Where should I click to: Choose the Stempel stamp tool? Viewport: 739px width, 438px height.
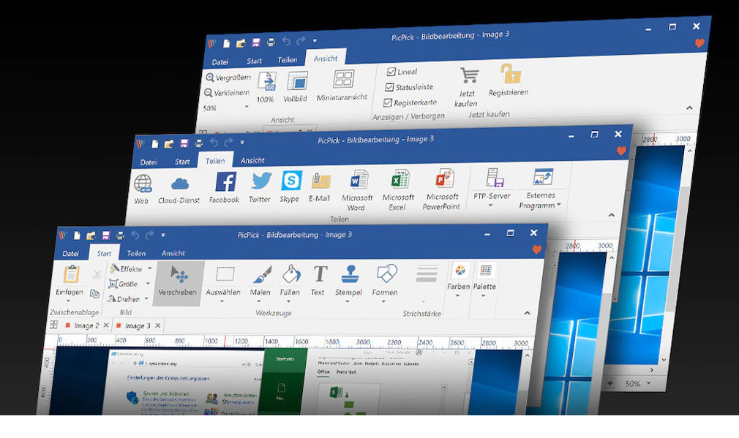[x=349, y=280]
